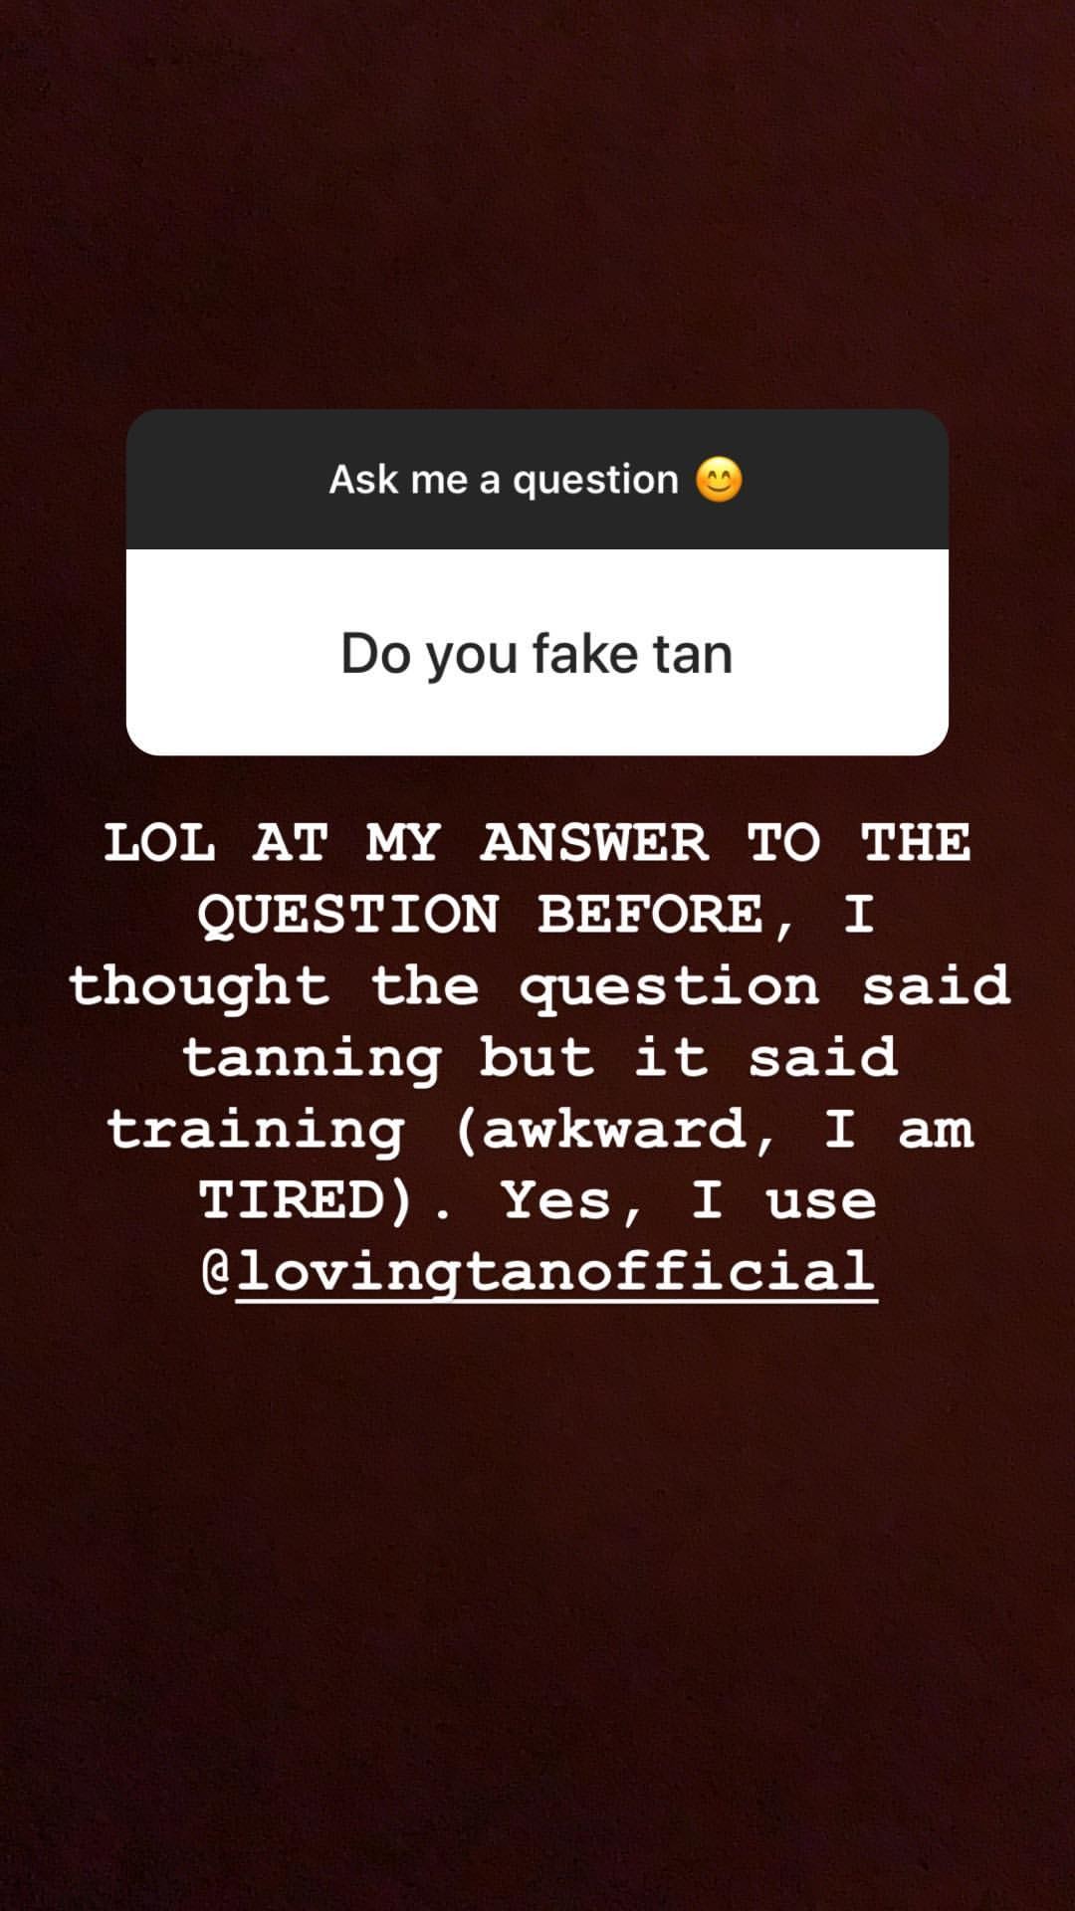Select the "Do you fake tan" response box
Screen dimensions: 1075x1911
point(537,653)
